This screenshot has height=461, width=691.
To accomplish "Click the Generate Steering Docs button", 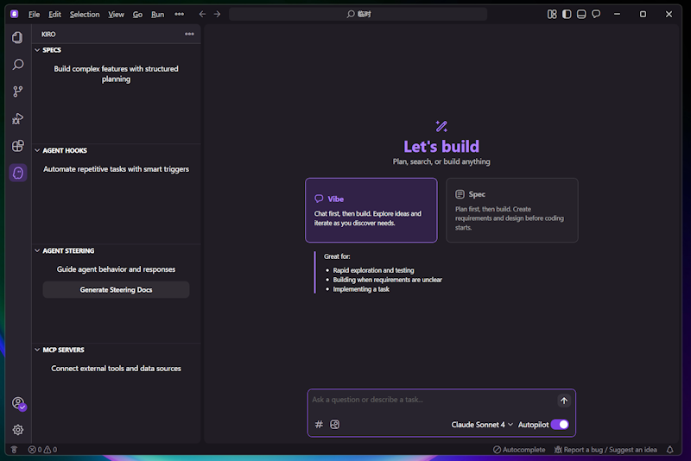I will (116, 289).
